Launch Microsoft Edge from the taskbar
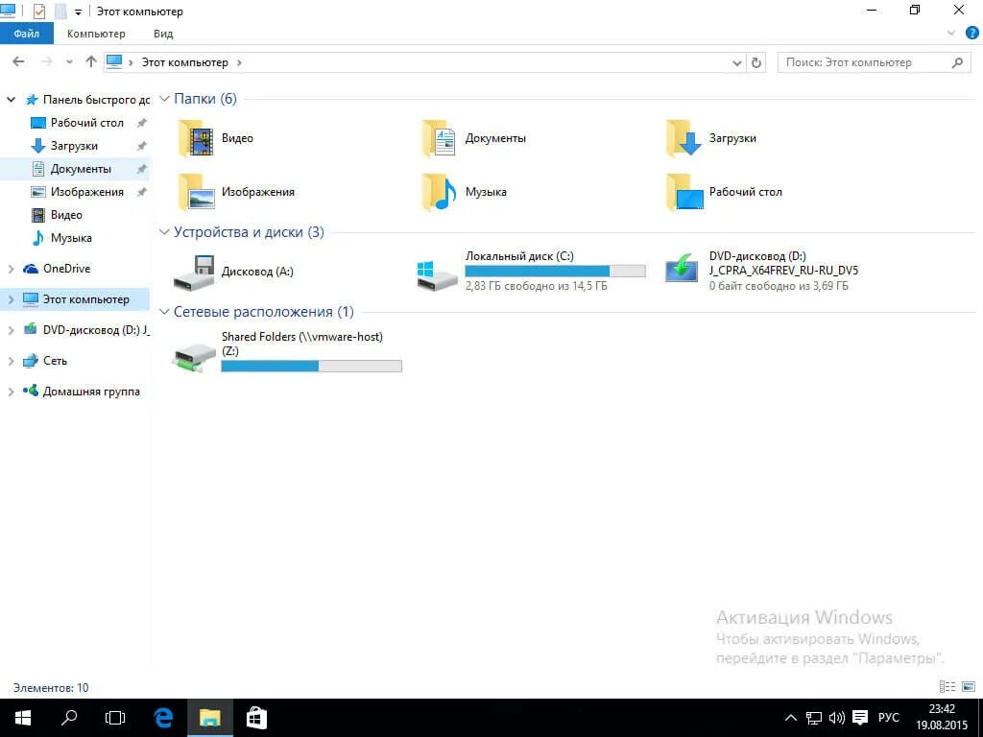Image resolution: width=983 pixels, height=737 pixels. [163, 718]
